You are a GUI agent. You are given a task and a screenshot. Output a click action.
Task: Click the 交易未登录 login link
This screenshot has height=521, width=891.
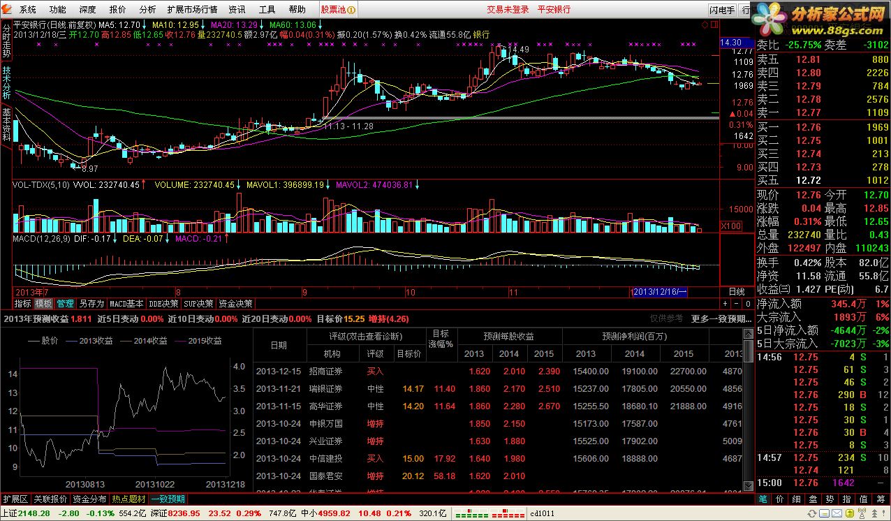(x=508, y=10)
